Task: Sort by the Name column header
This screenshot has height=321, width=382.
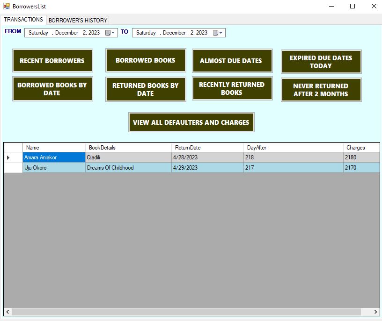Action: pyautogui.click(x=54, y=148)
